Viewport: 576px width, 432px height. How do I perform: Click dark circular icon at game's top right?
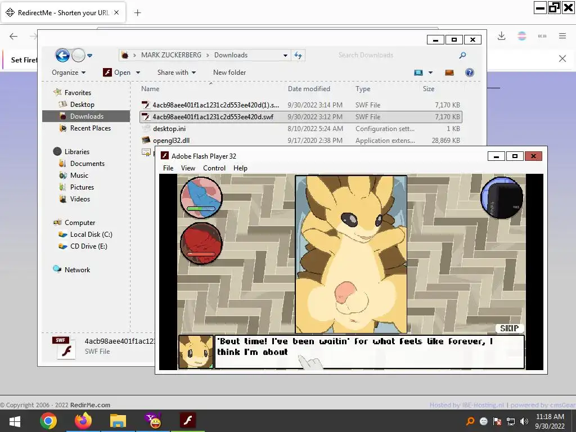tap(502, 197)
